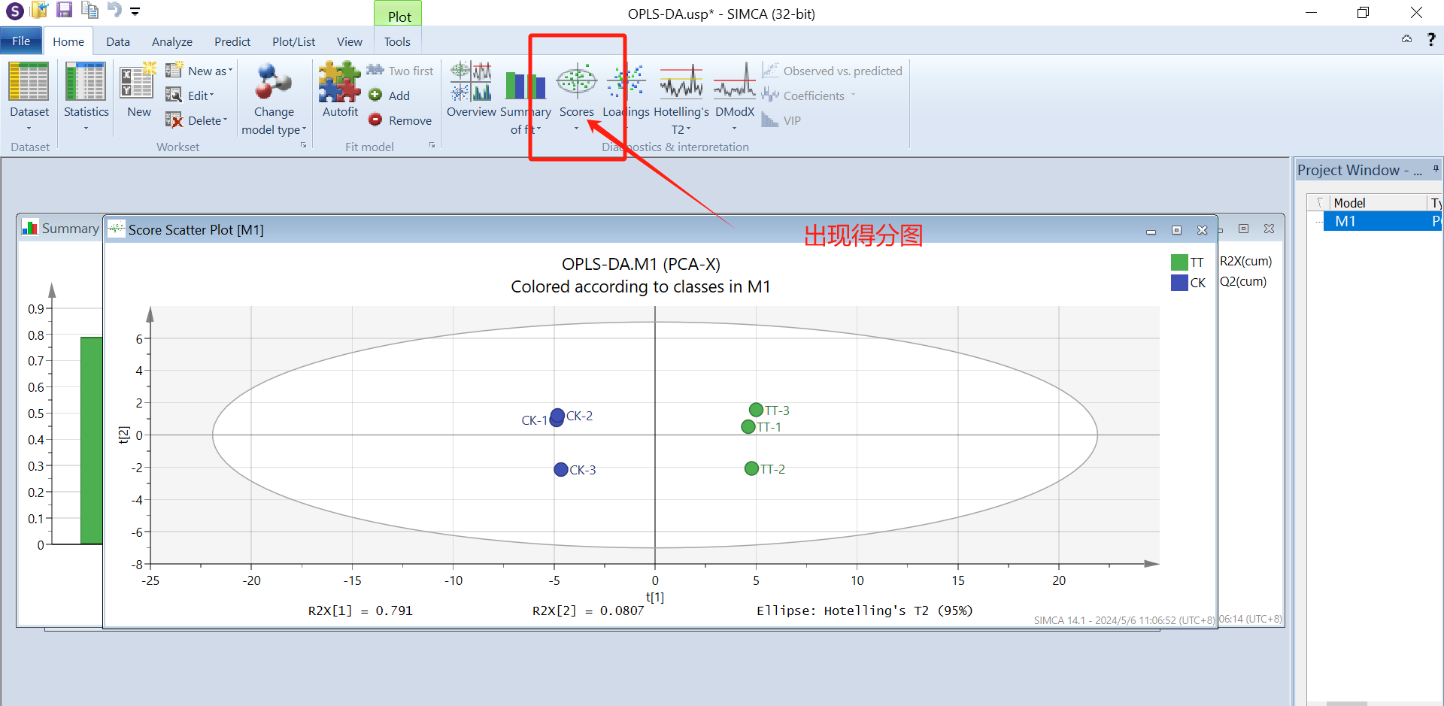The width and height of the screenshot is (1444, 706).
Task: Click the Save icon in title bar
Action: (65, 11)
